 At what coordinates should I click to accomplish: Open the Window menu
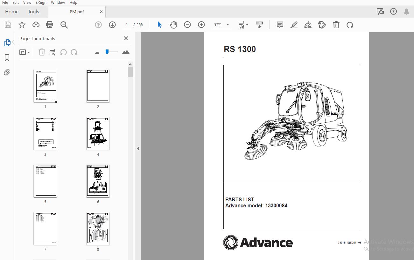pyautogui.click(x=58, y=2)
